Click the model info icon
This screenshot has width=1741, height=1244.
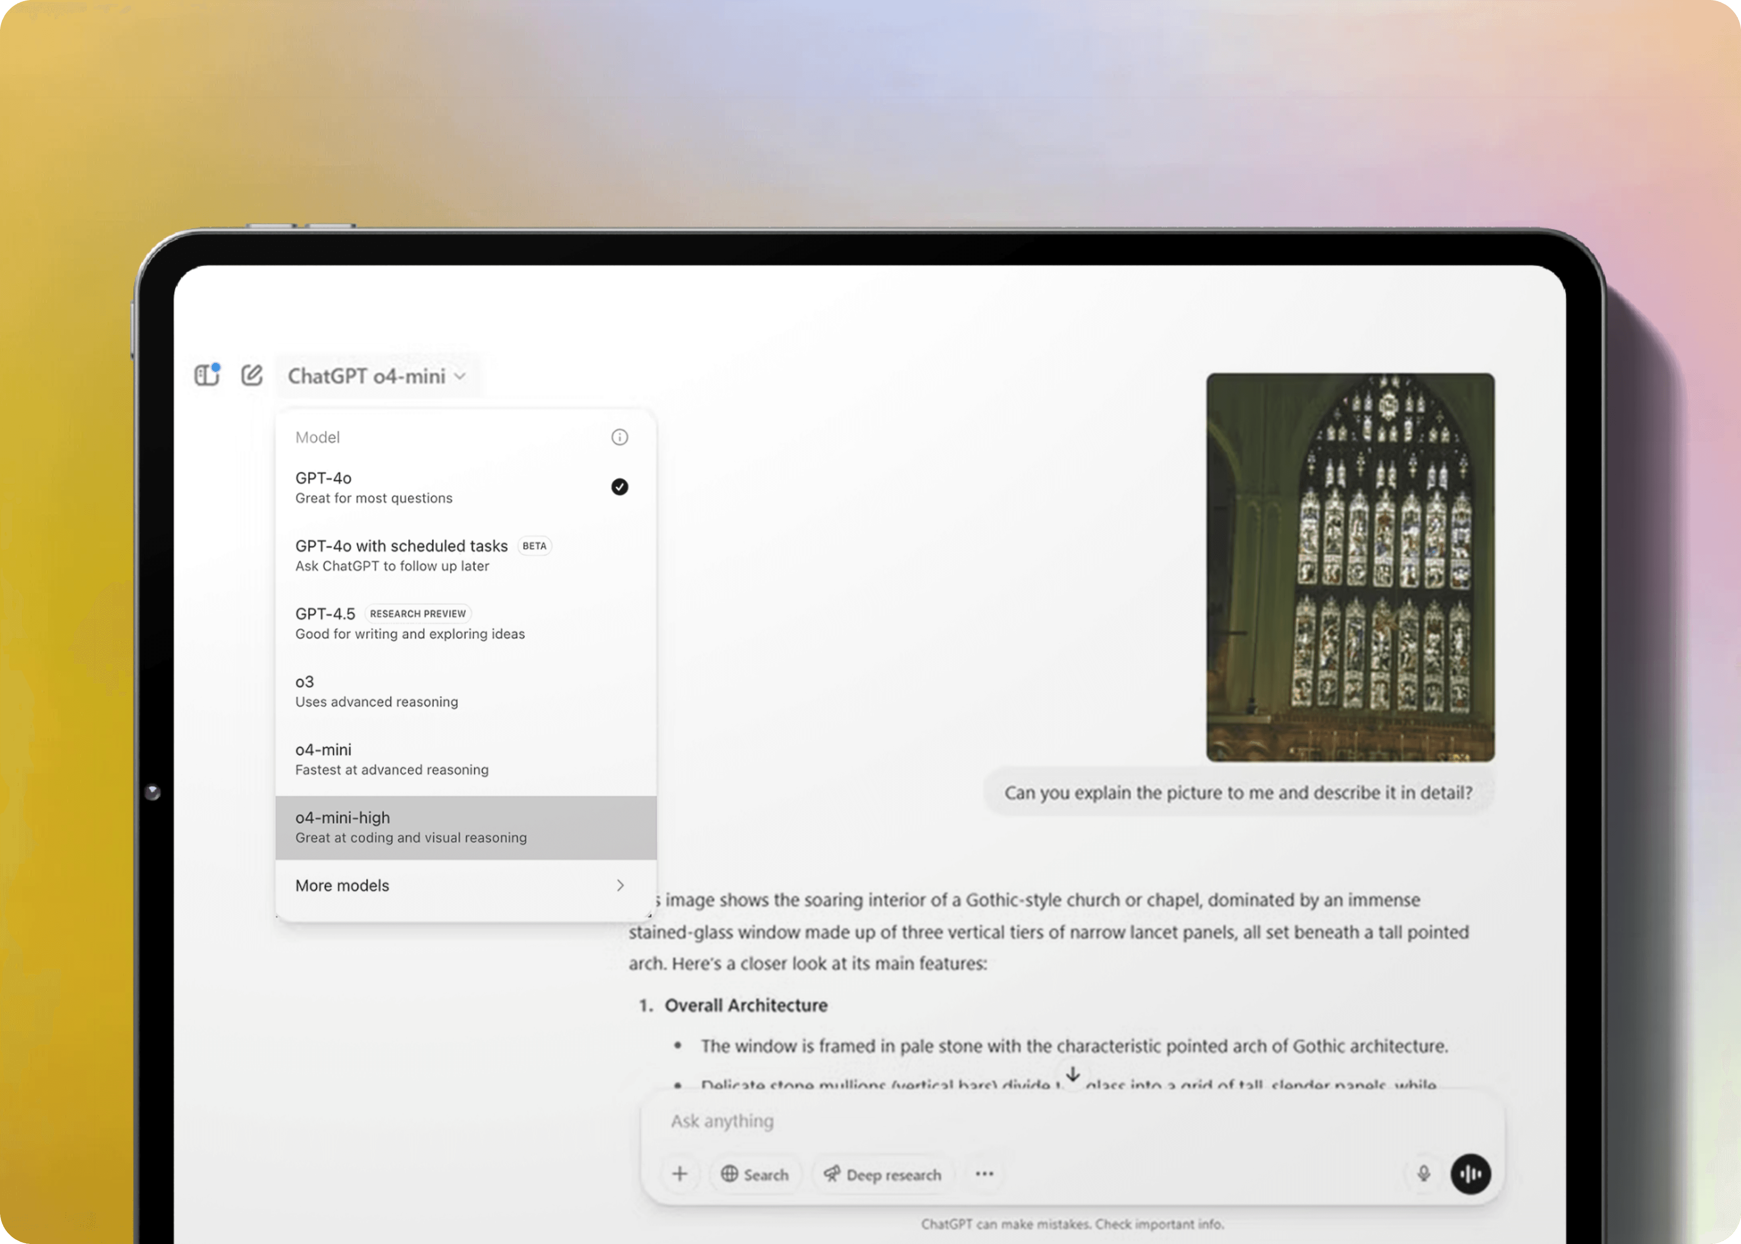(x=619, y=437)
